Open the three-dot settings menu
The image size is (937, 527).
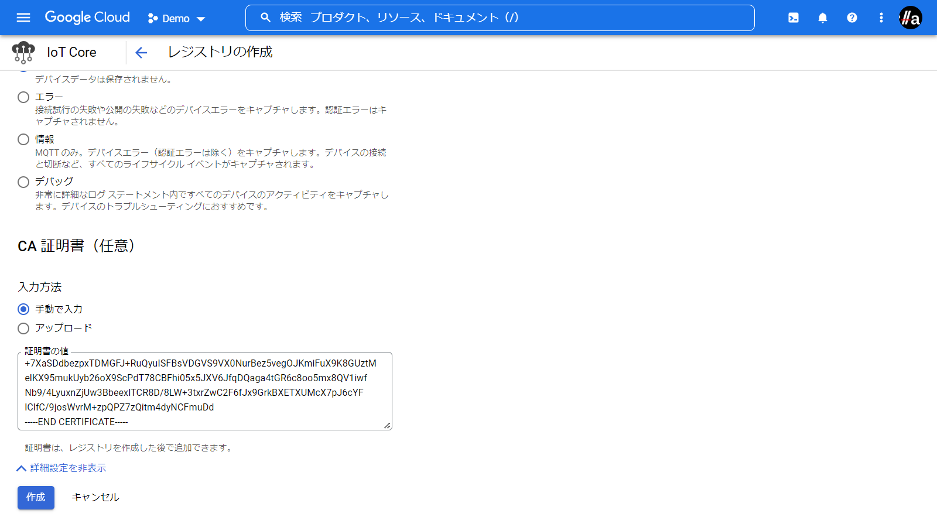[881, 18]
